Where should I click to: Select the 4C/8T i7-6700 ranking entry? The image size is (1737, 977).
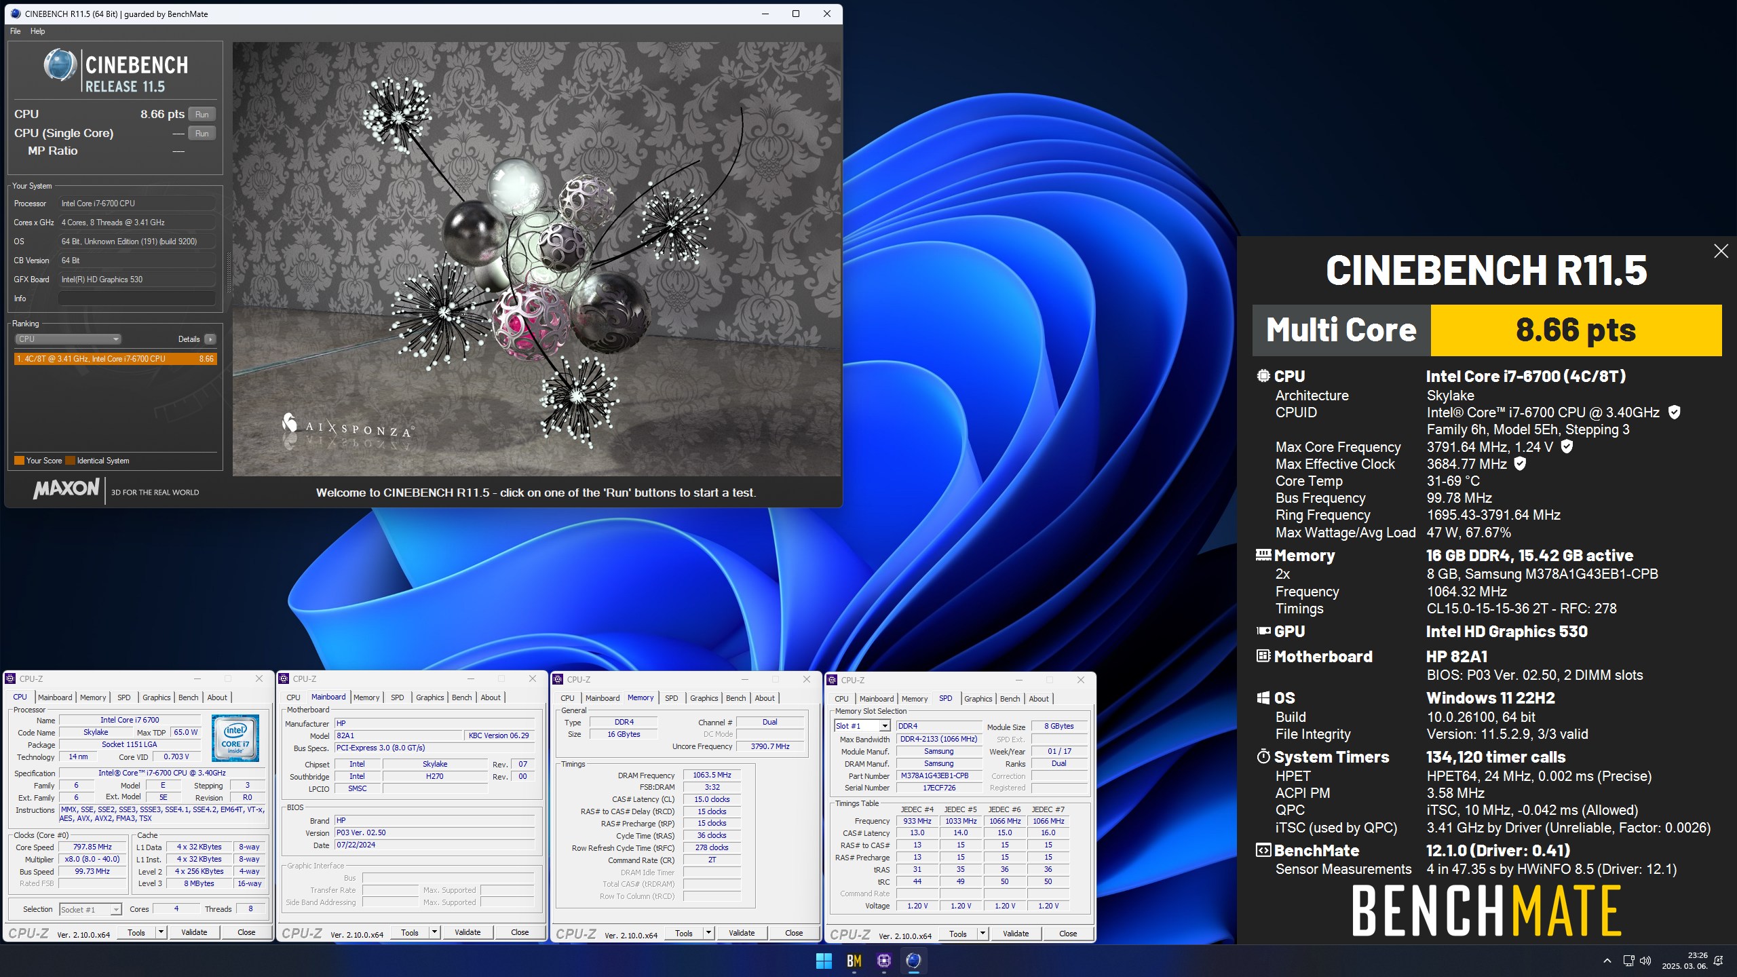click(115, 358)
